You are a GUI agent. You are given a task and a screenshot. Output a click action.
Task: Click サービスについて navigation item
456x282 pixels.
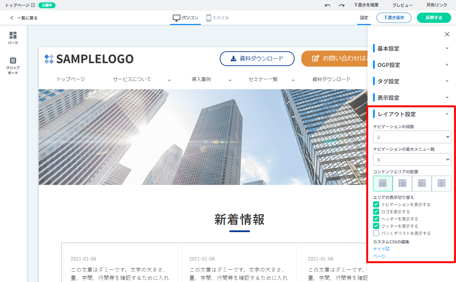click(132, 79)
